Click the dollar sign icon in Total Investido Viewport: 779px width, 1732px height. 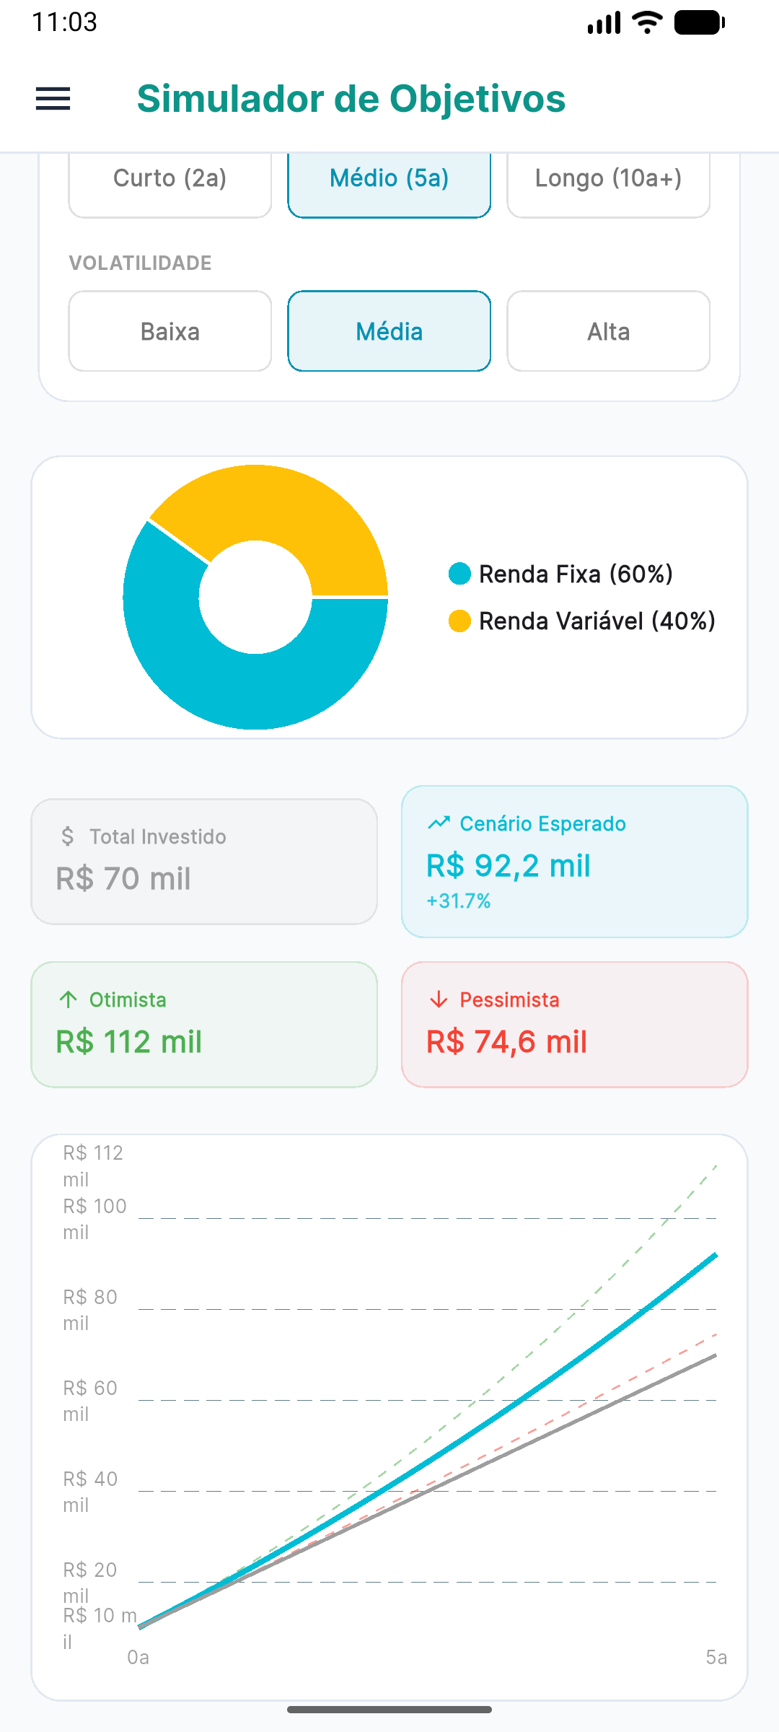(x=68, y=836)
